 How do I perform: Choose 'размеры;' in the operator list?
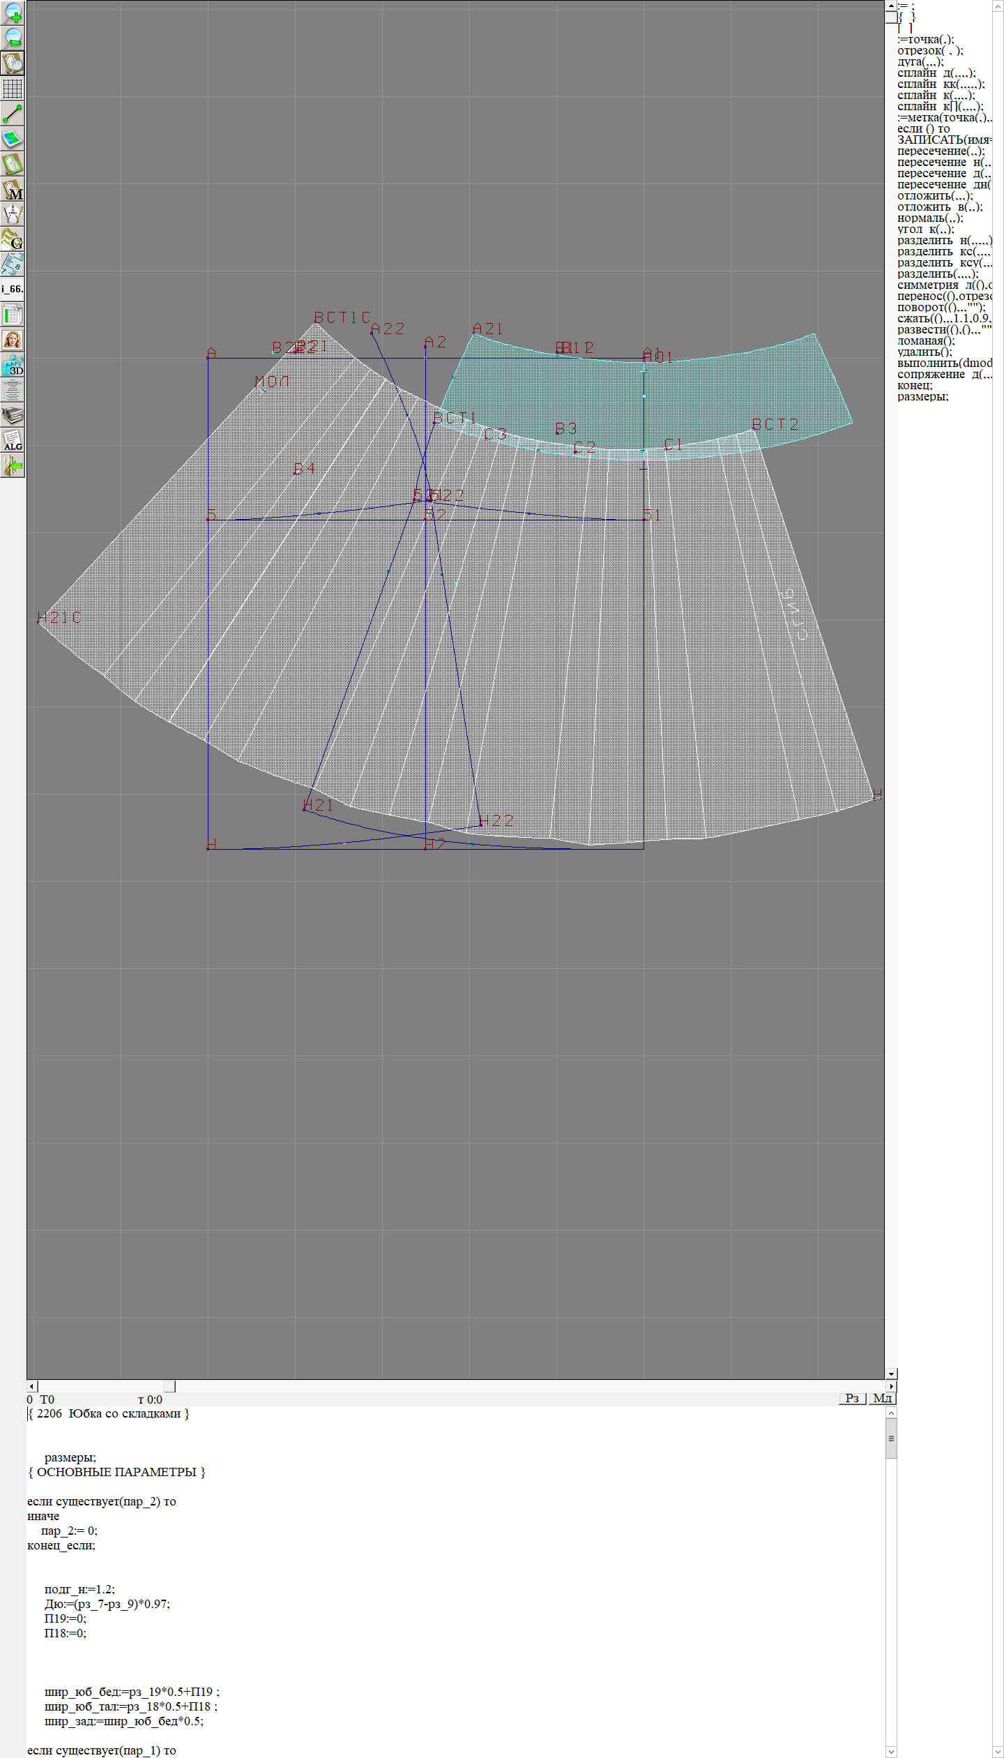[x=922, y=397]
